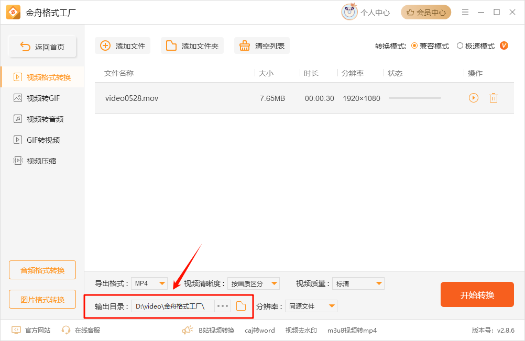525x341 pixels.
Task: Click the 大小 column header
Action: (x=266, y=73)
